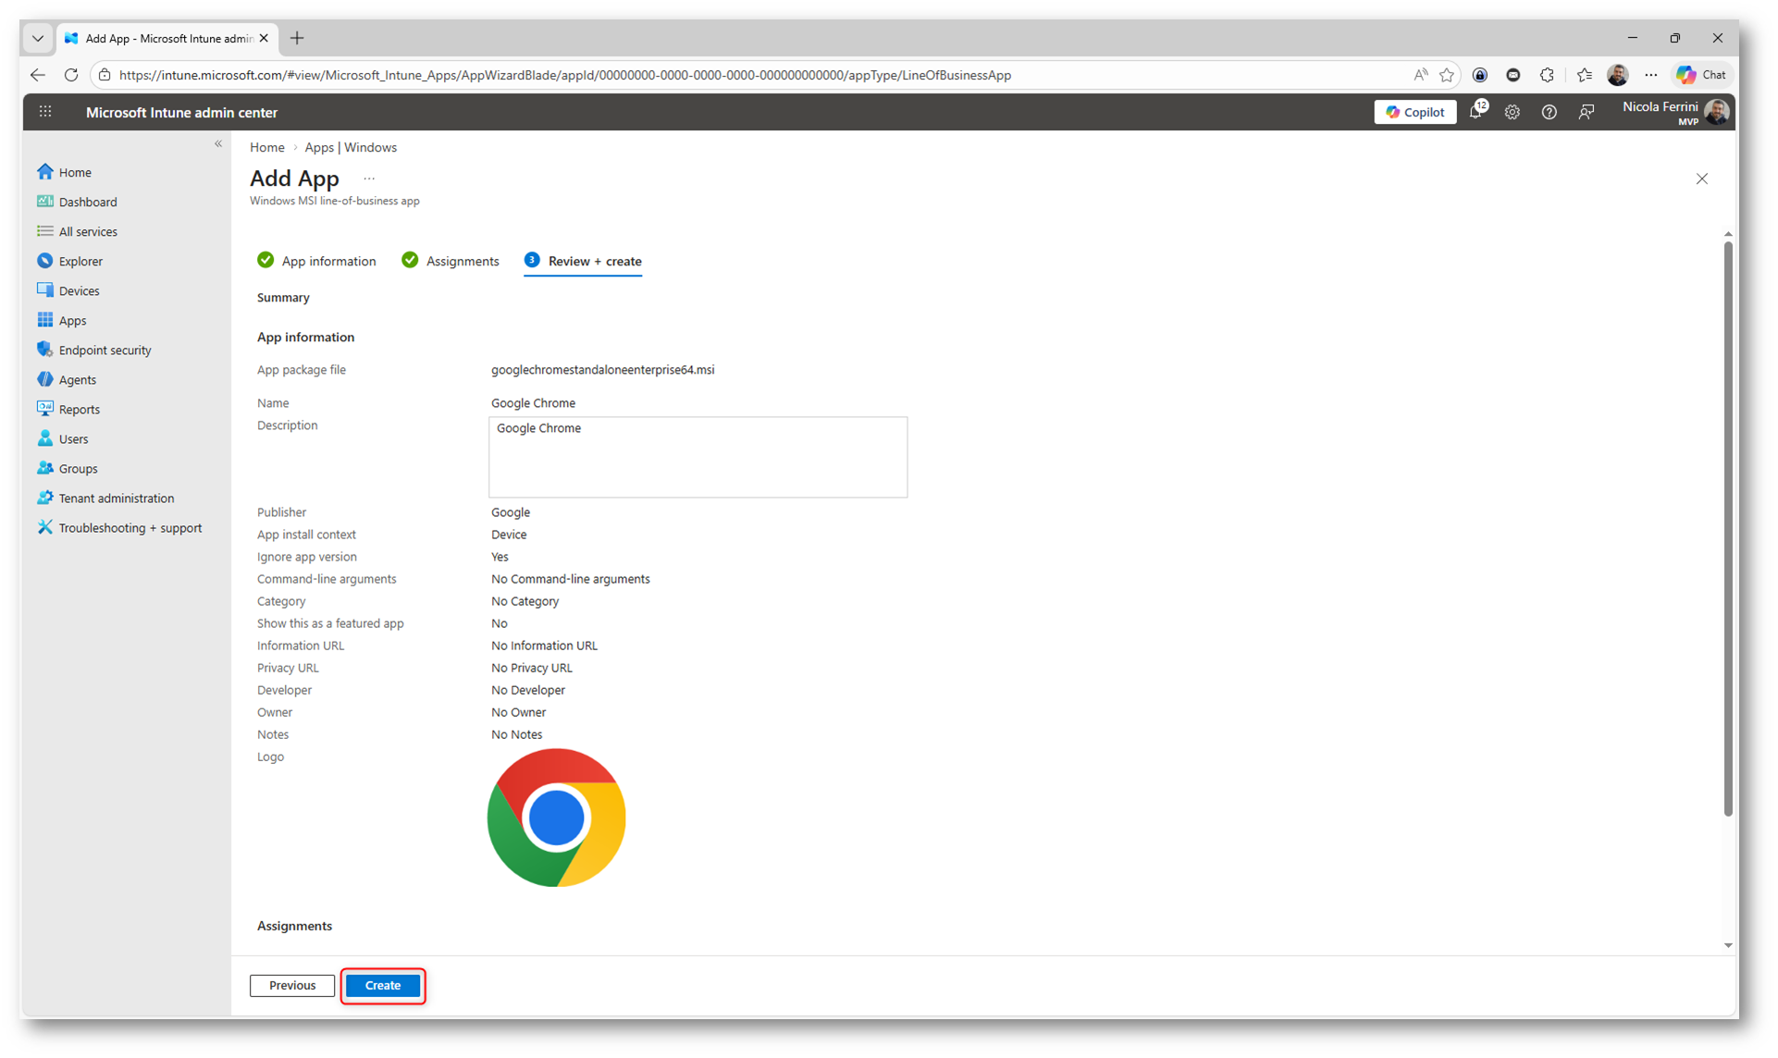Open Endpoint security in sidebar
The image size is (1778, 1058).
pyautogui.click(x=105, y=350)
